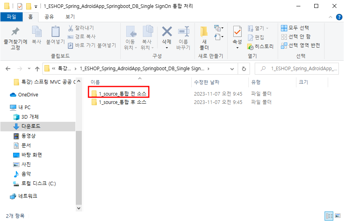The height and width of the screenshot is (221, 344).
Task: Open 문서 folder
Action: point(22,146)
